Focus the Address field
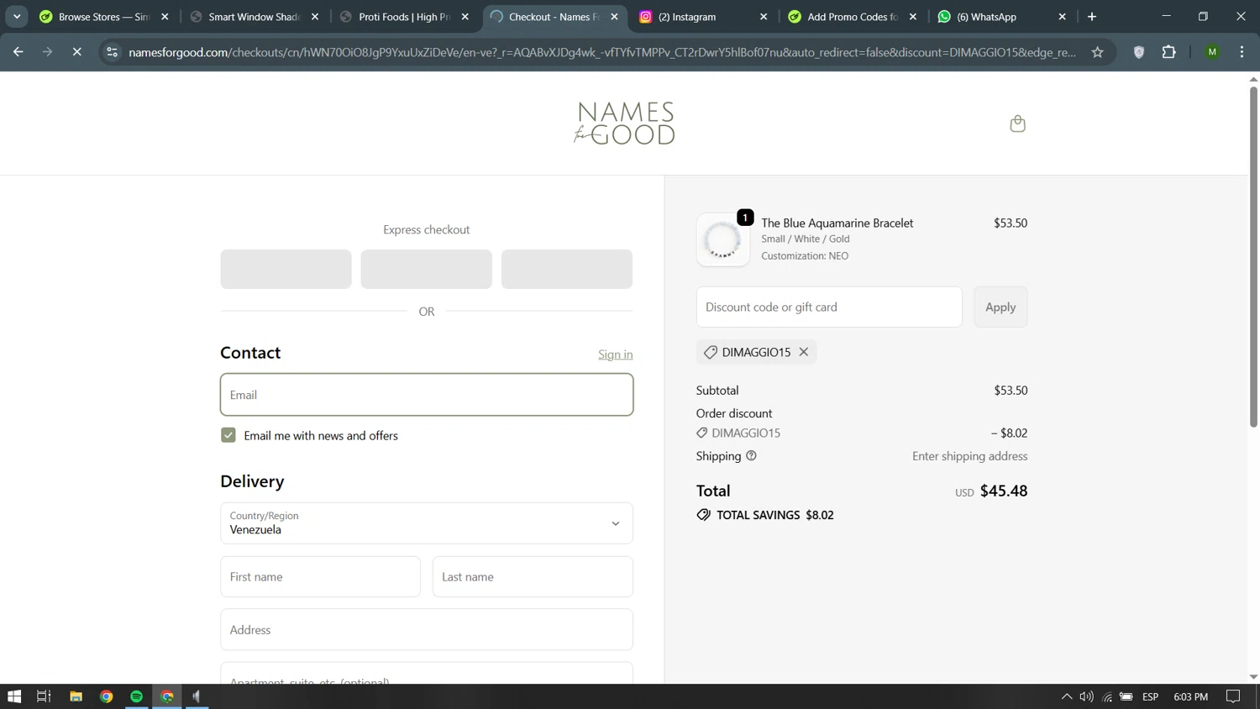 427,630
